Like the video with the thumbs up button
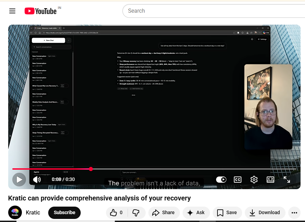 pyautogui.click(x=117, y=212)
